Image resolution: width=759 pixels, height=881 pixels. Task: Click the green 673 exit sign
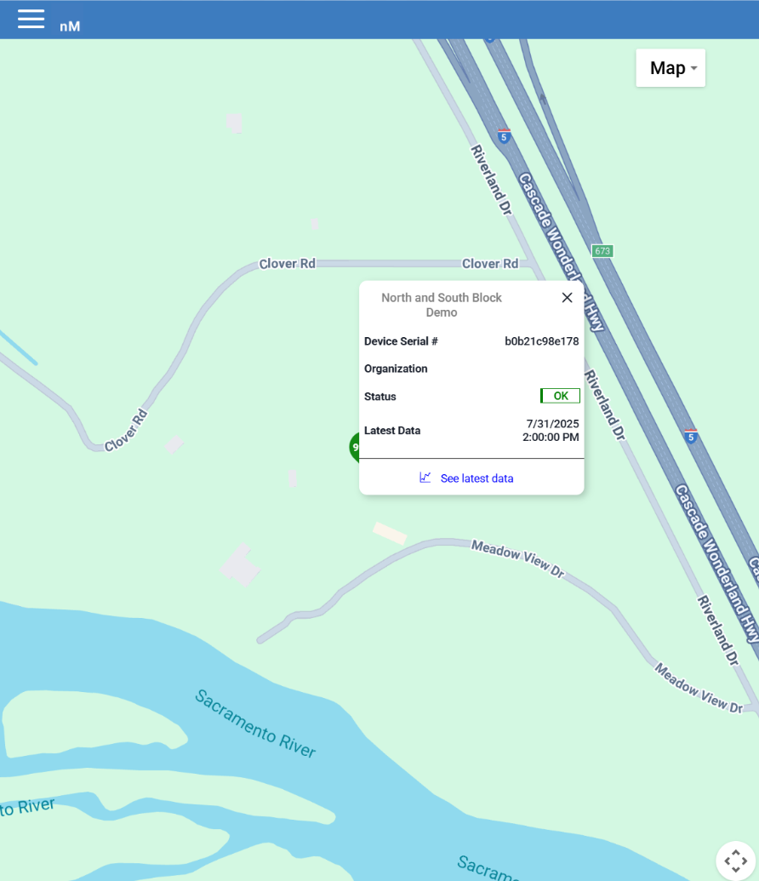[602, 250]
